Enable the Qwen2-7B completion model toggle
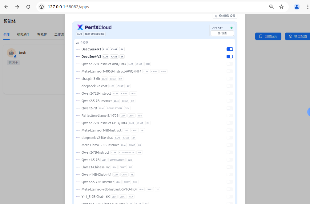Screen dimensions: 310x204 (x=230, y=108)
